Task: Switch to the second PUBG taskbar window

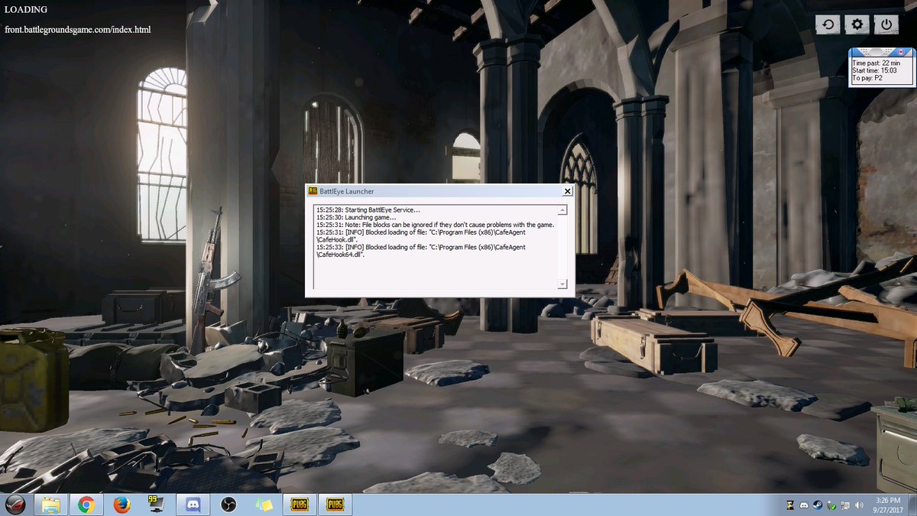Action: [x=335, y=505]
